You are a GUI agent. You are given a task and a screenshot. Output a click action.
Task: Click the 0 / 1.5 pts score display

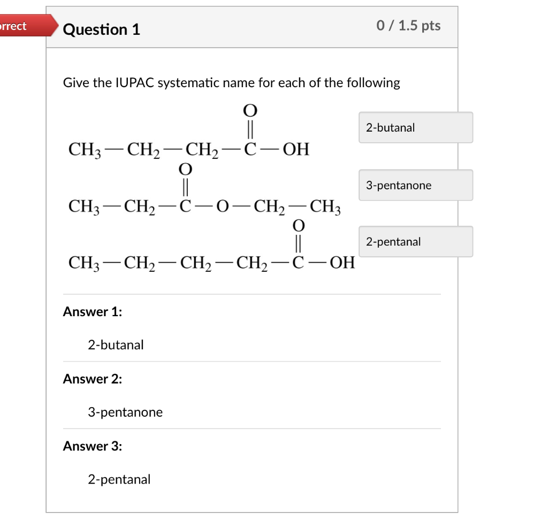pyautogui.click(x=409, y=26)
